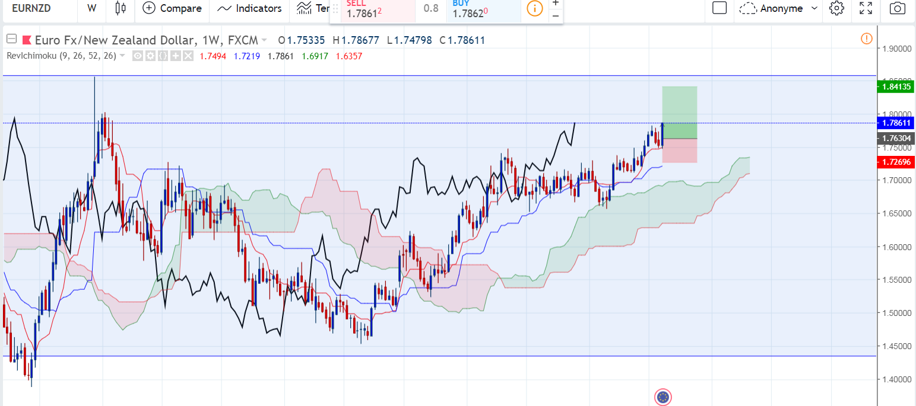This screenshot has height=406, width=916.
Task: Click the black 1.7861 indicator value
Action: coord(280,56)
